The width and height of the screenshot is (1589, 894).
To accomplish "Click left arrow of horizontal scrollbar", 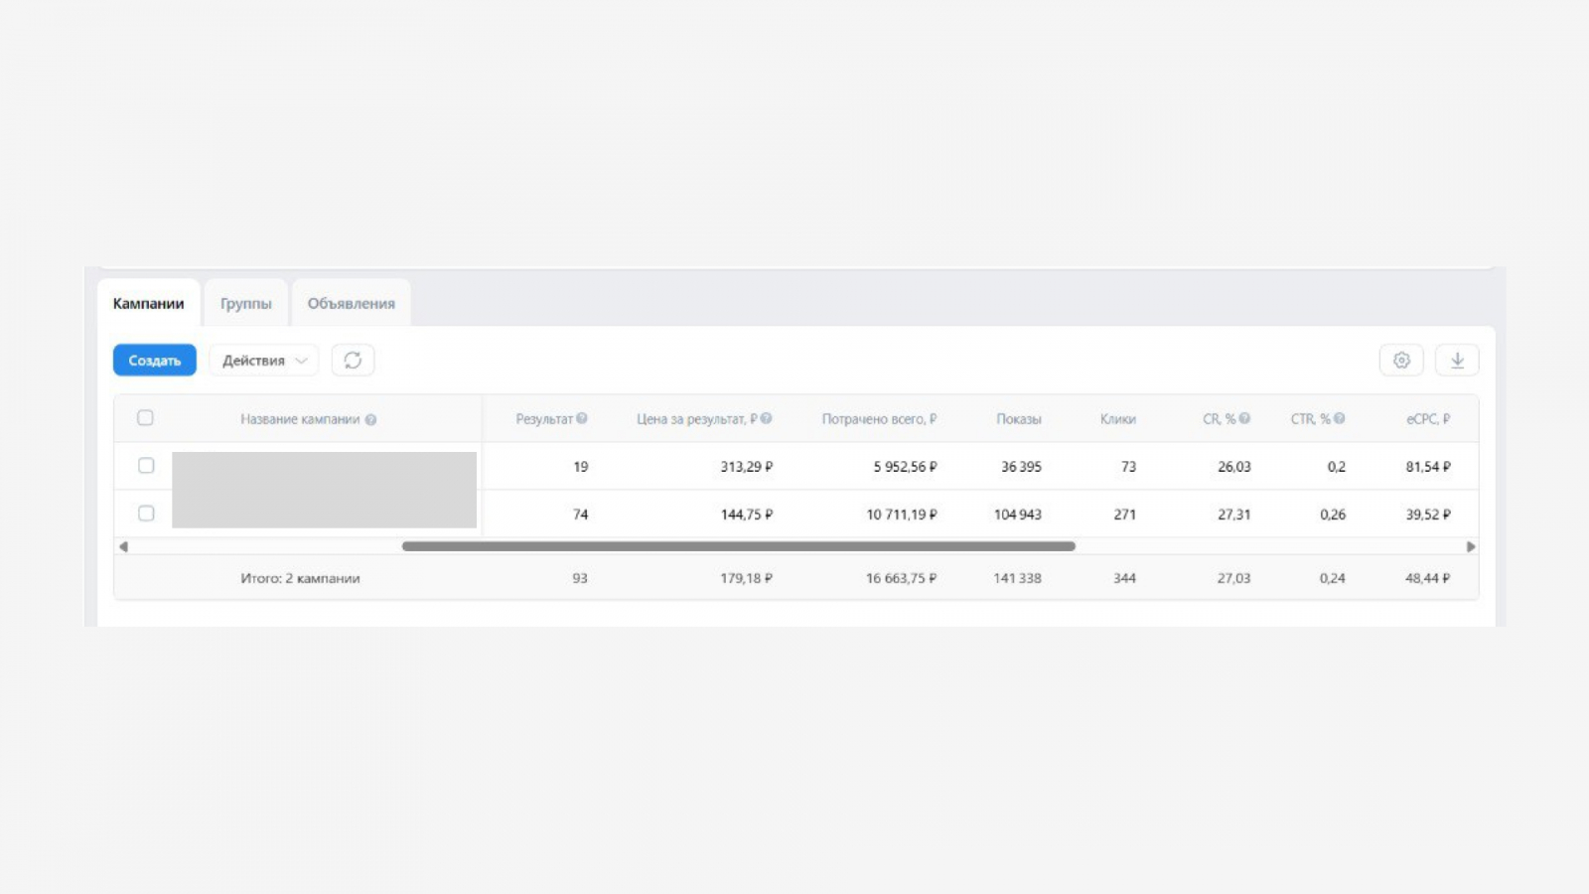I will point(123,546).
